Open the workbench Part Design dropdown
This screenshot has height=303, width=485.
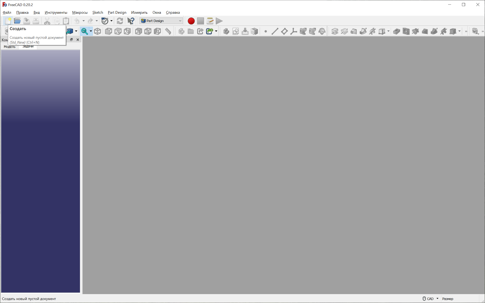[x=161, y=21]
